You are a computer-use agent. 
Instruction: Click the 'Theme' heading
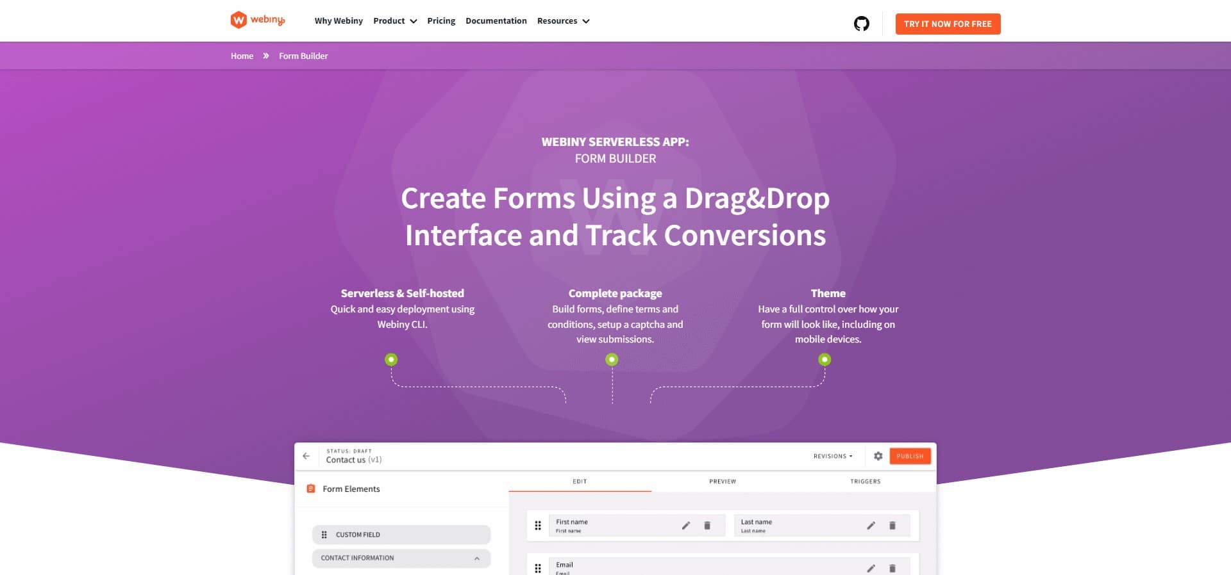click(x=828, y=293)
